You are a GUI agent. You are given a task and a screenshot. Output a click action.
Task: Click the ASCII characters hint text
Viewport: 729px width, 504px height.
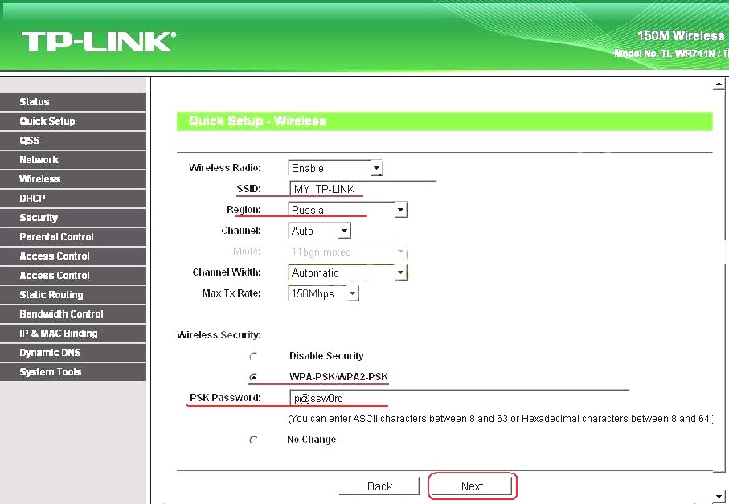click(500, 419)
